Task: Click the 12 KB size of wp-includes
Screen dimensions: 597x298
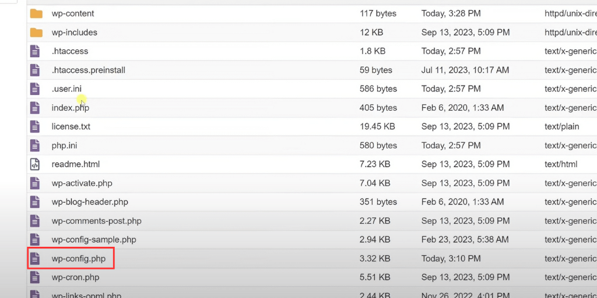Action: pos(371,33)
